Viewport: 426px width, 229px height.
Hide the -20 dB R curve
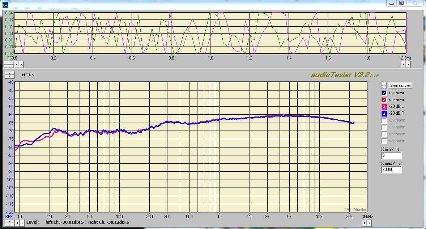click(384, 114)
